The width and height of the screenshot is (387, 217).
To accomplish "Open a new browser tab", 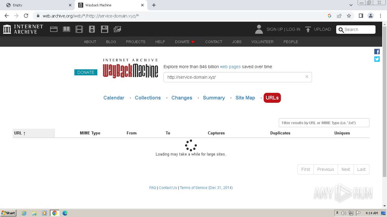I will (x=154, y=5).
